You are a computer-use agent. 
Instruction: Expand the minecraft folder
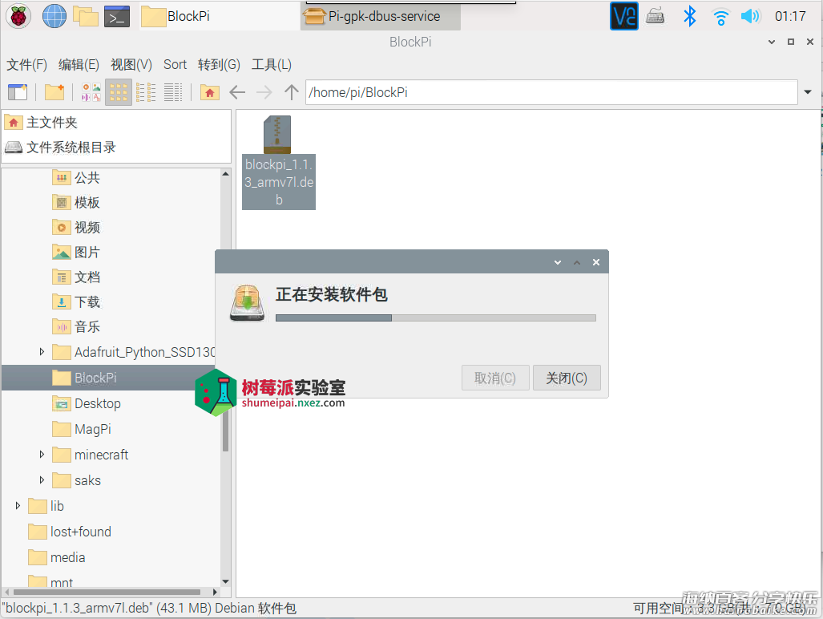[x=42, y=455]
